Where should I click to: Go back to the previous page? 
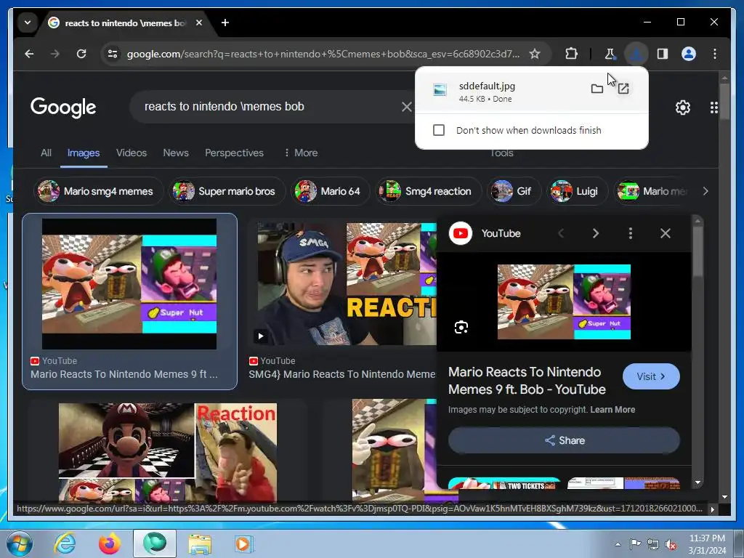29,54
